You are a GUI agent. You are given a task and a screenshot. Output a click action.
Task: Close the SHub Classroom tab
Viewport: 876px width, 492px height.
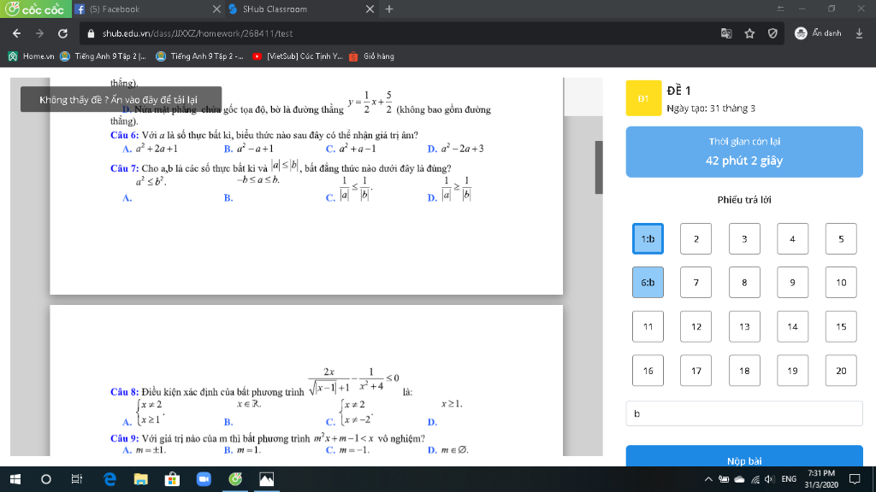click(x=370, y=9)
